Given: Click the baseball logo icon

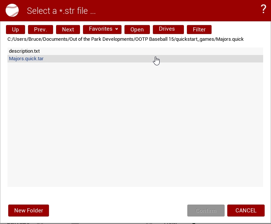Looking at the screenshot, I should pyautogui.click(x=12, y=10).
